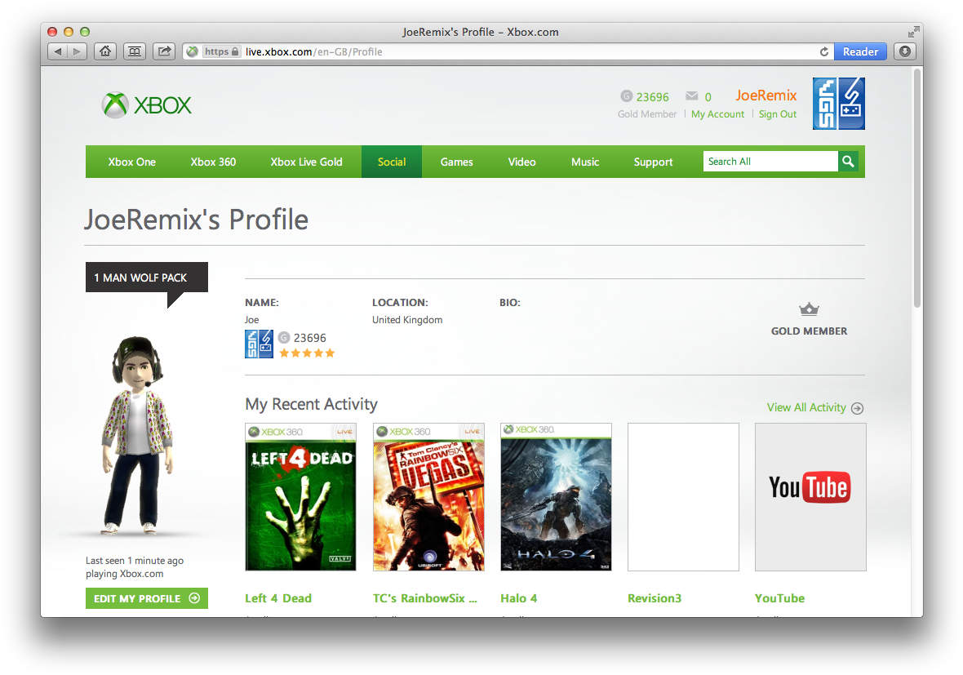This screenshot has height=675, width=963.
Task: Click View All Activity link
Action: click(x=806, y=408)
